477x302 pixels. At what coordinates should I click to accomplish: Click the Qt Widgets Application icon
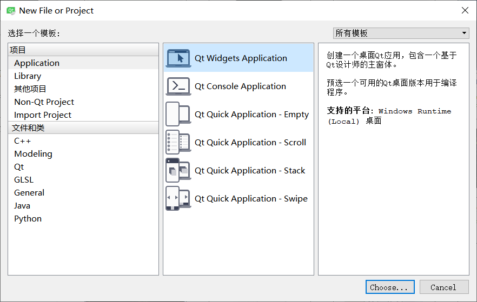coord(178,58)
